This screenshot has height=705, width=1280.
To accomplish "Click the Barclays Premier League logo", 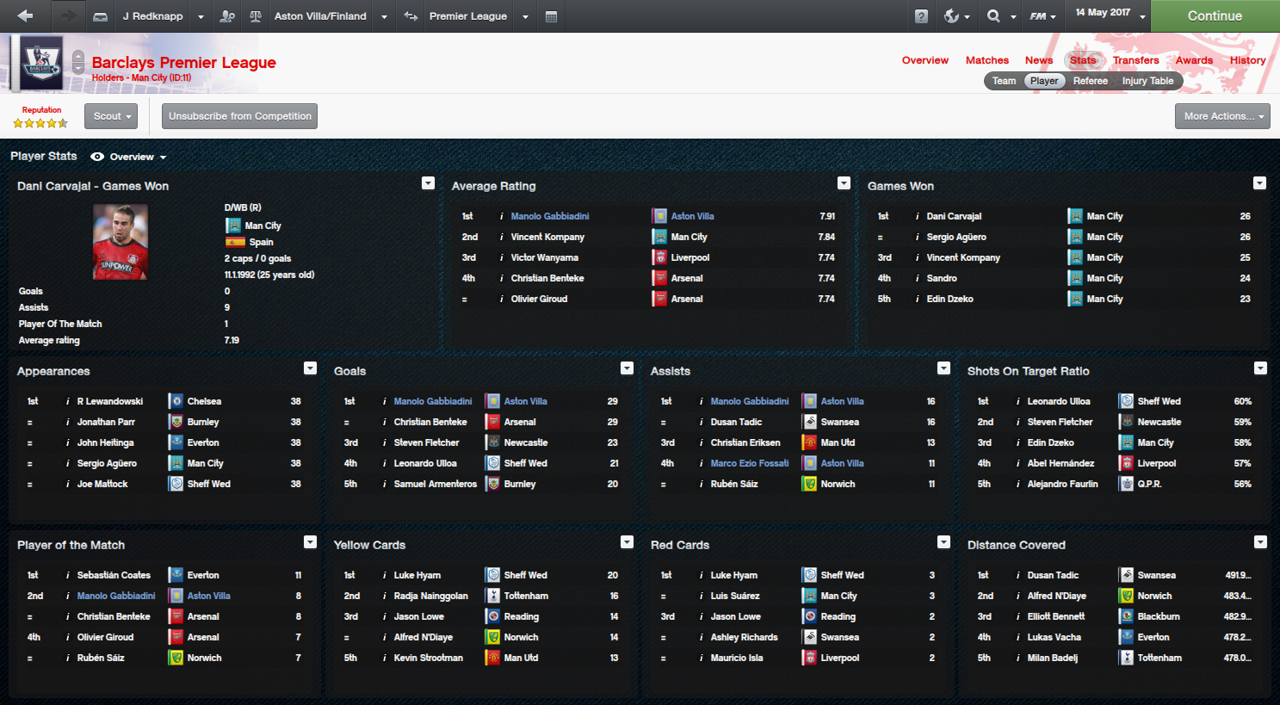I will [x=40, y=63].
